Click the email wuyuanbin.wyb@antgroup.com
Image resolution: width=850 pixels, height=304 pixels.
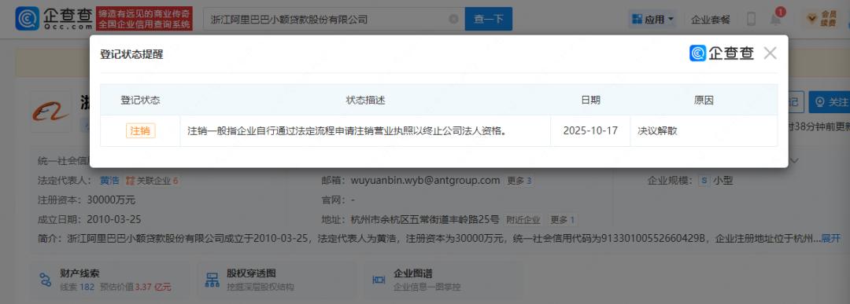point(426,181)
